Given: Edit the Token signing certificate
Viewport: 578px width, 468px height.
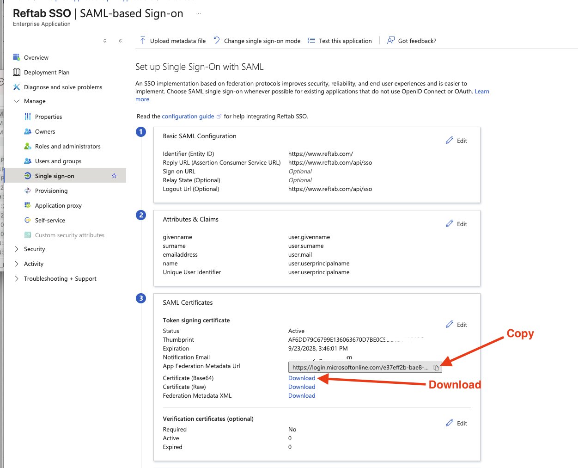Looking at the screenshot, I should [456, 324].
